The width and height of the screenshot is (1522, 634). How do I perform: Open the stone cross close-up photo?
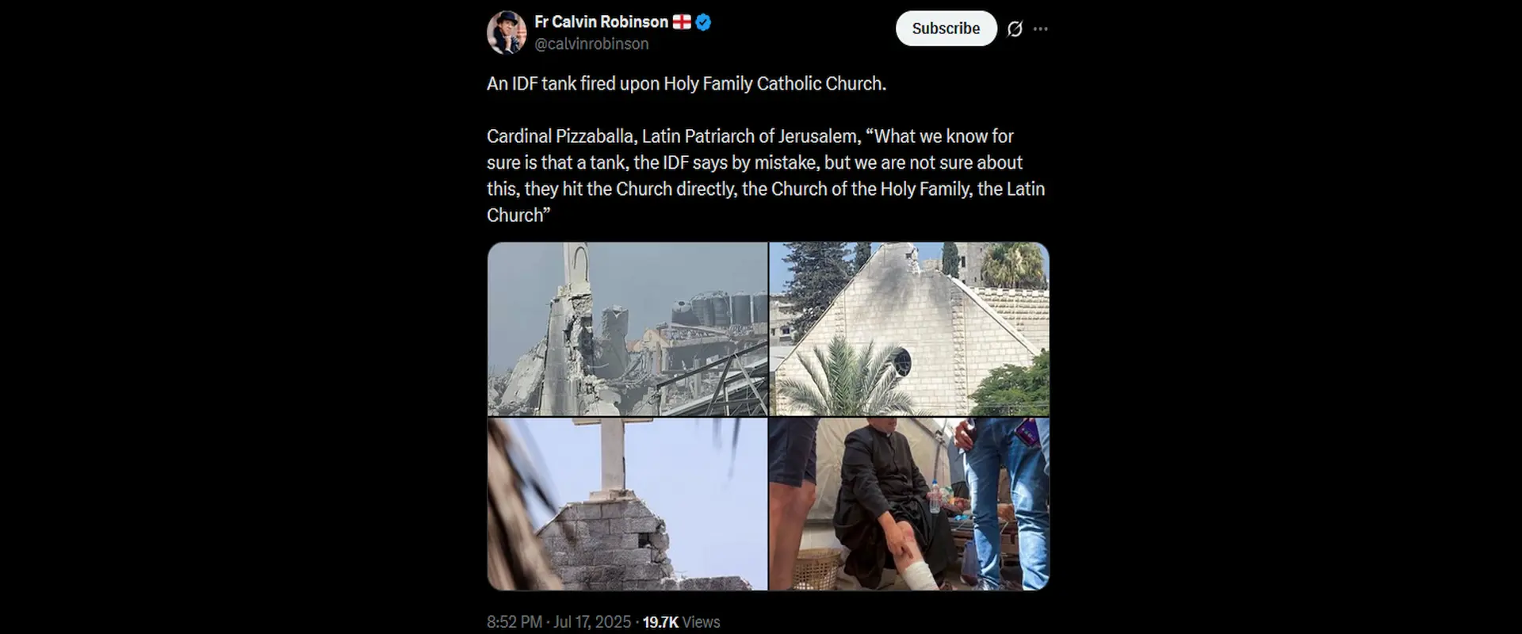coord(627,504)
